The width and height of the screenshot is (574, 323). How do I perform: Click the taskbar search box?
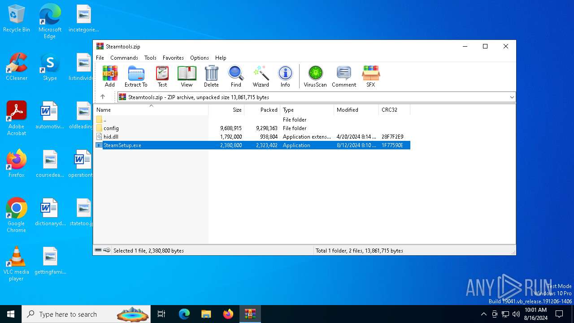click(x=87, y=314)
